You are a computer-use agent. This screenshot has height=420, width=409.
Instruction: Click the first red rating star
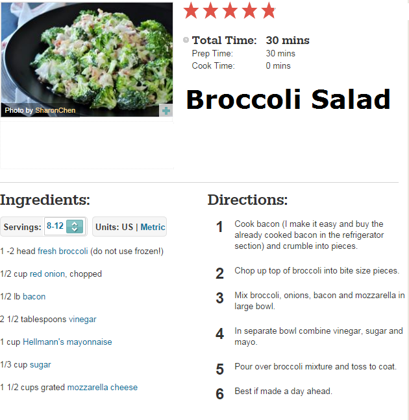191,11
